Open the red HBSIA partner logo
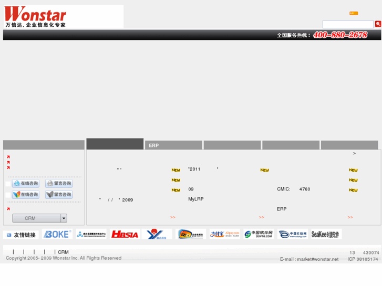This screenshot has height=286, width=382. click(x=125, y=234)
